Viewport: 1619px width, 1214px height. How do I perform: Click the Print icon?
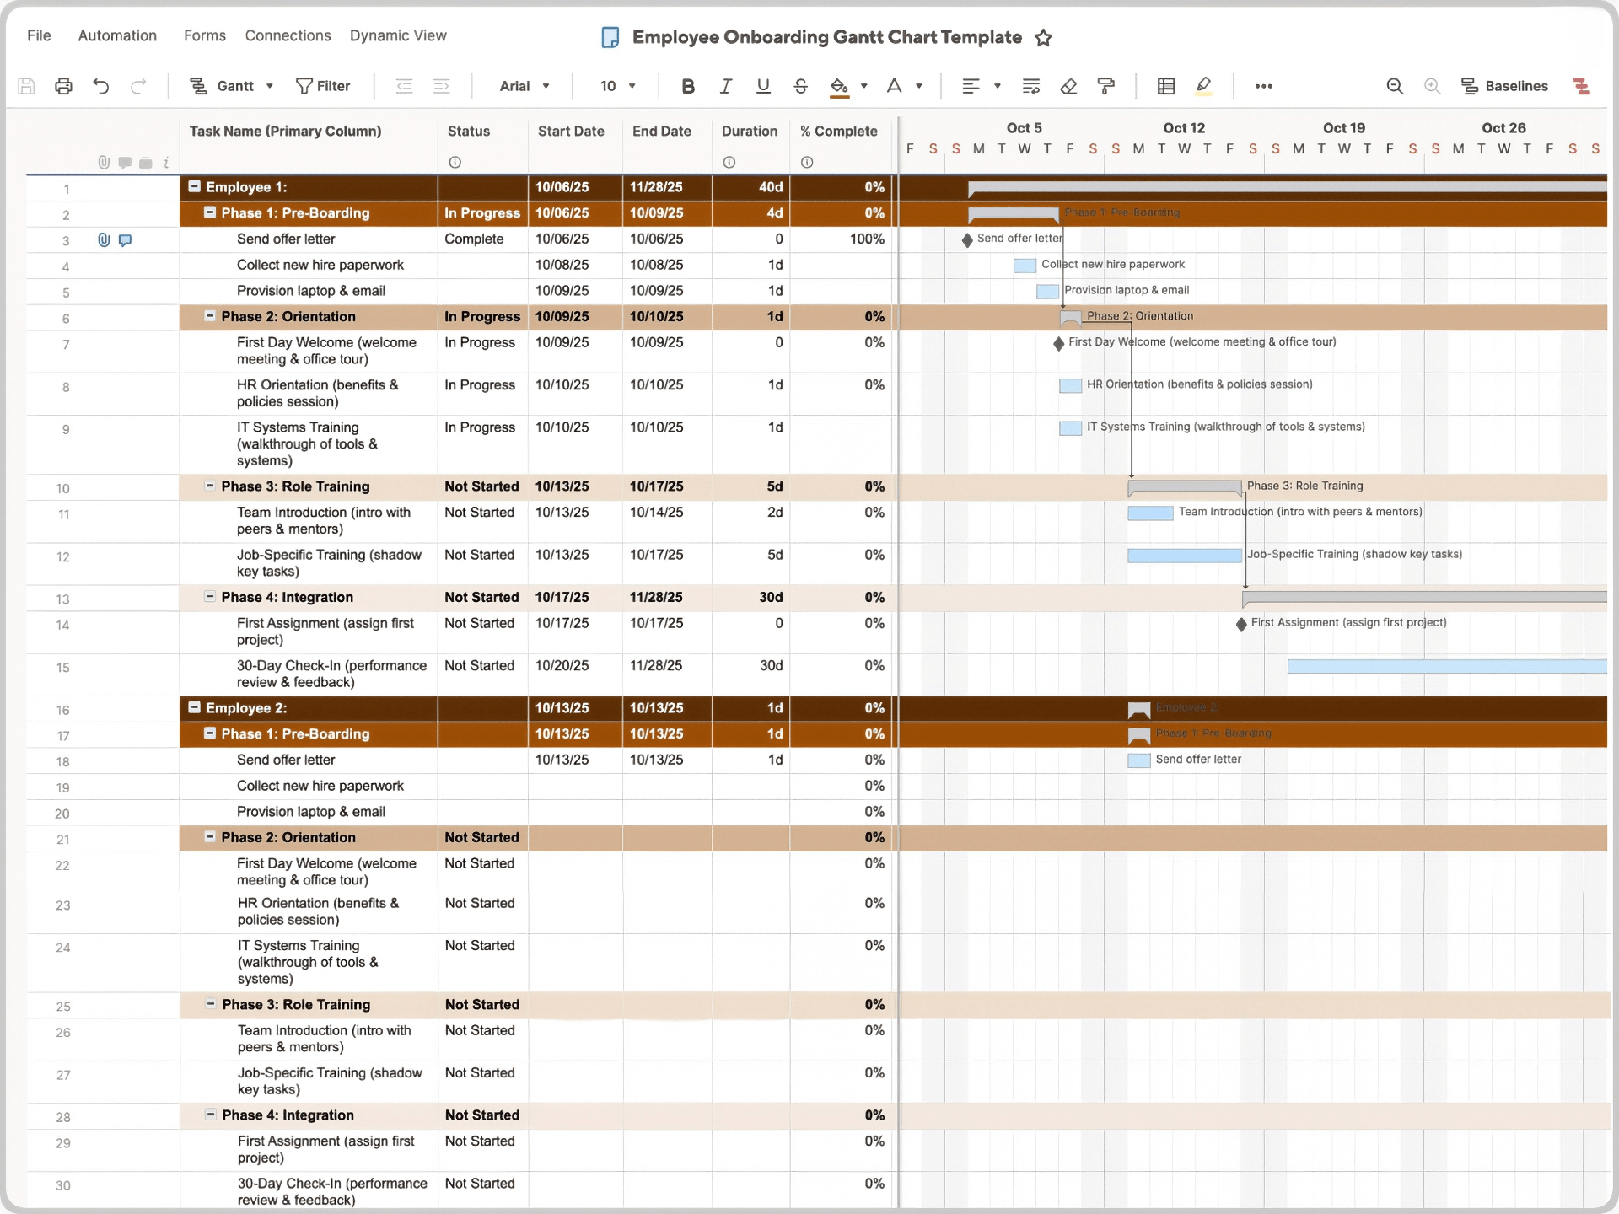click(x=63, y=85)
